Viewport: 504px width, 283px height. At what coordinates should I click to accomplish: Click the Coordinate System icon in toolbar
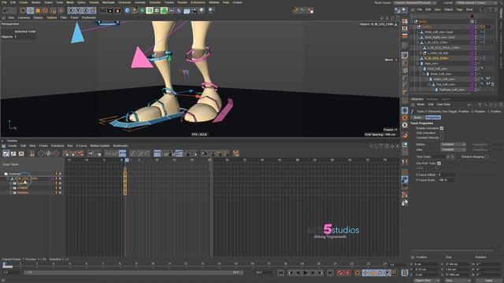coord(93,10)
